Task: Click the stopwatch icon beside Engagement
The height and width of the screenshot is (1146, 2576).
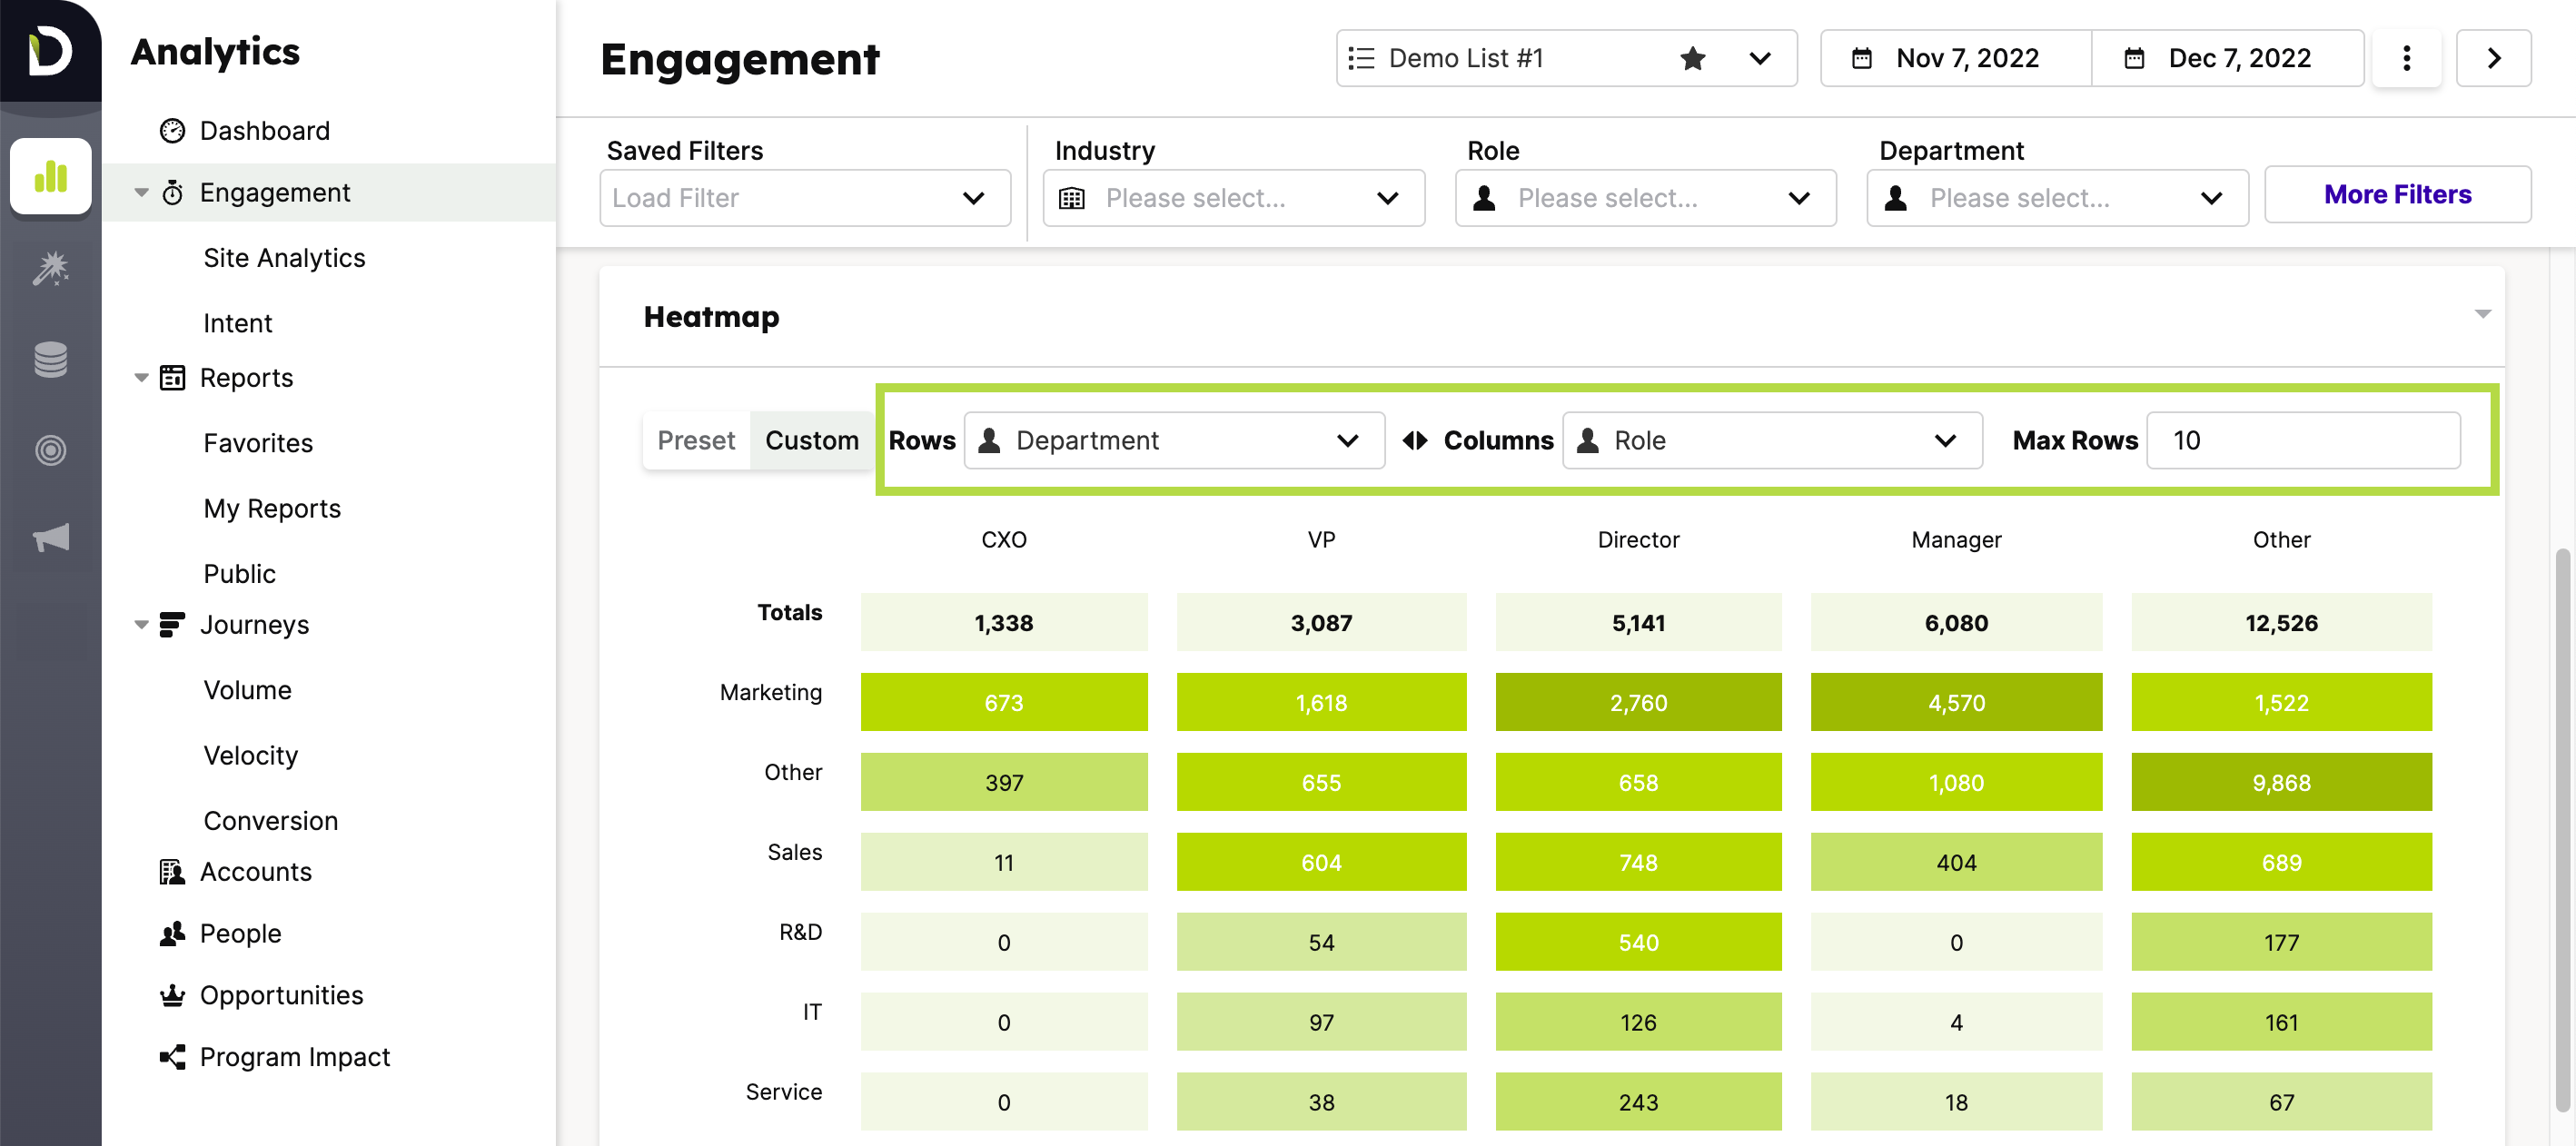Action: pos(173,192)
